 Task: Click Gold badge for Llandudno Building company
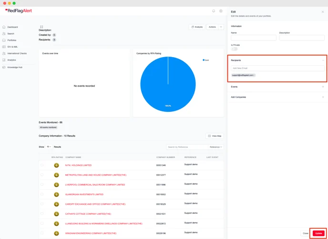coord(56,224)
